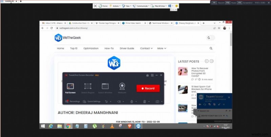The image size is (271, 137).
Task: Click the search magnifier on WeTheGeek navbar
Action: pyautogui.click(x=211, y=48)
